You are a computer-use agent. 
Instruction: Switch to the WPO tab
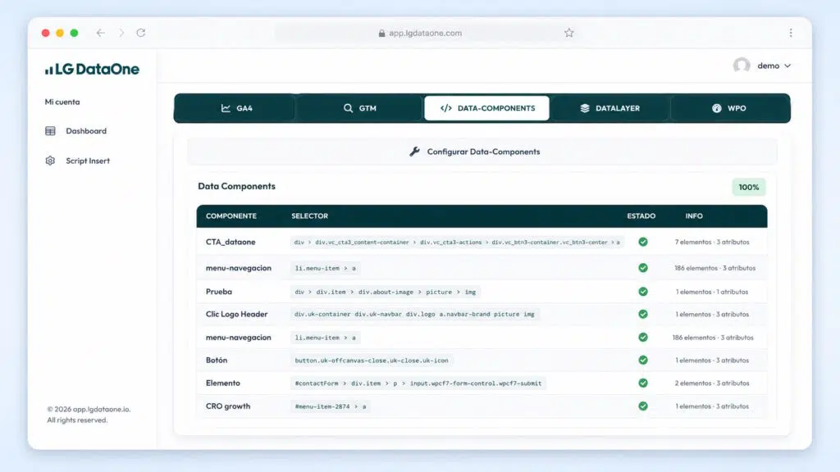coord(729,108)
